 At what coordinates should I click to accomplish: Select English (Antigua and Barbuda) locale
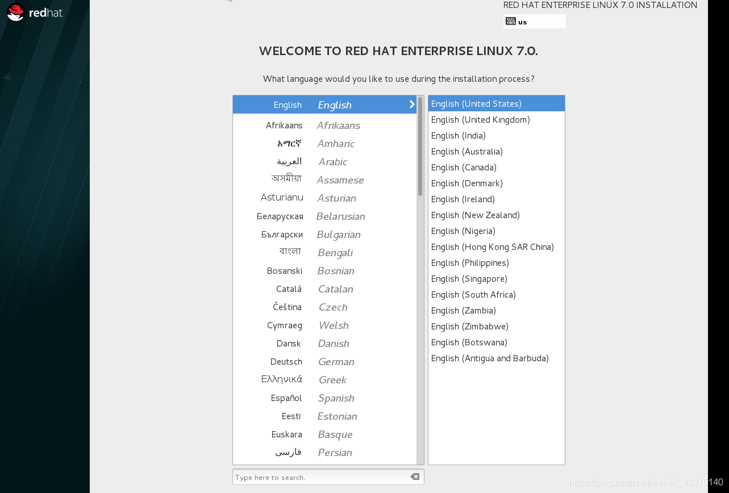[497, 358]
